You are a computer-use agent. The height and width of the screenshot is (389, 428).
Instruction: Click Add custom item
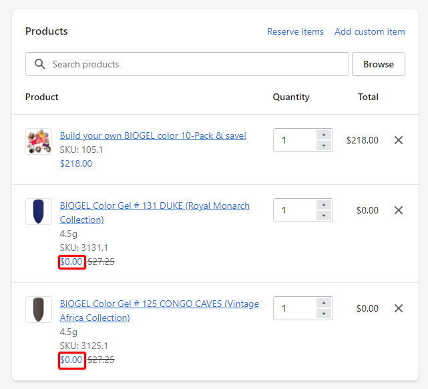(369, 31)
